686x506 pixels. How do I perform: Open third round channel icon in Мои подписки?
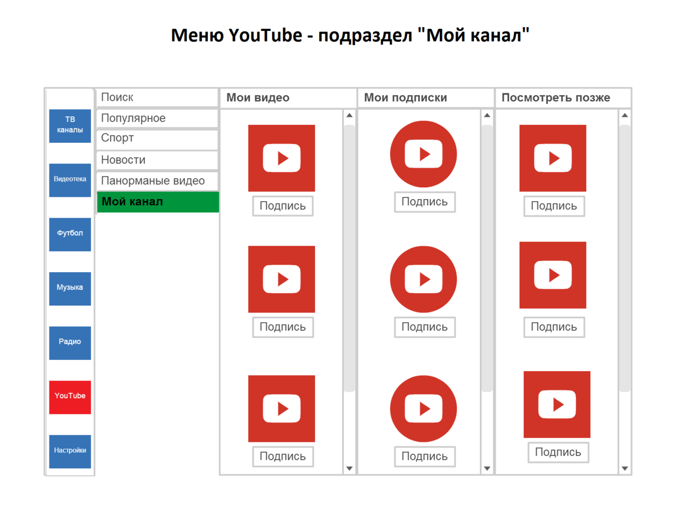tap(424, 409)
